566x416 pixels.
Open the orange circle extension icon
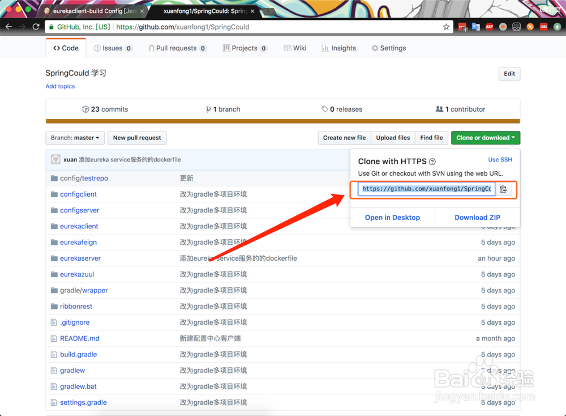point(530,27)
